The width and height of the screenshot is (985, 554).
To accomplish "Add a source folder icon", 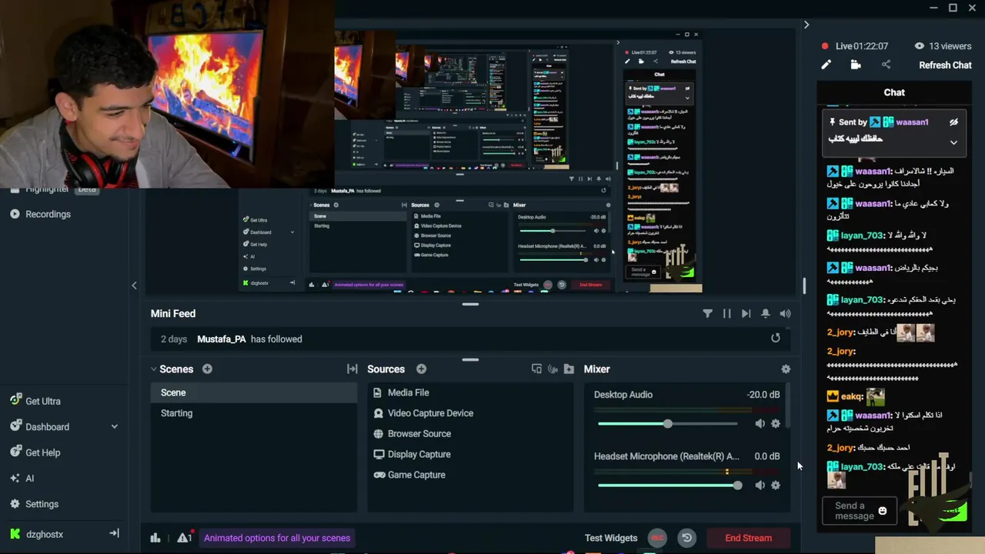I will [569, 369].
